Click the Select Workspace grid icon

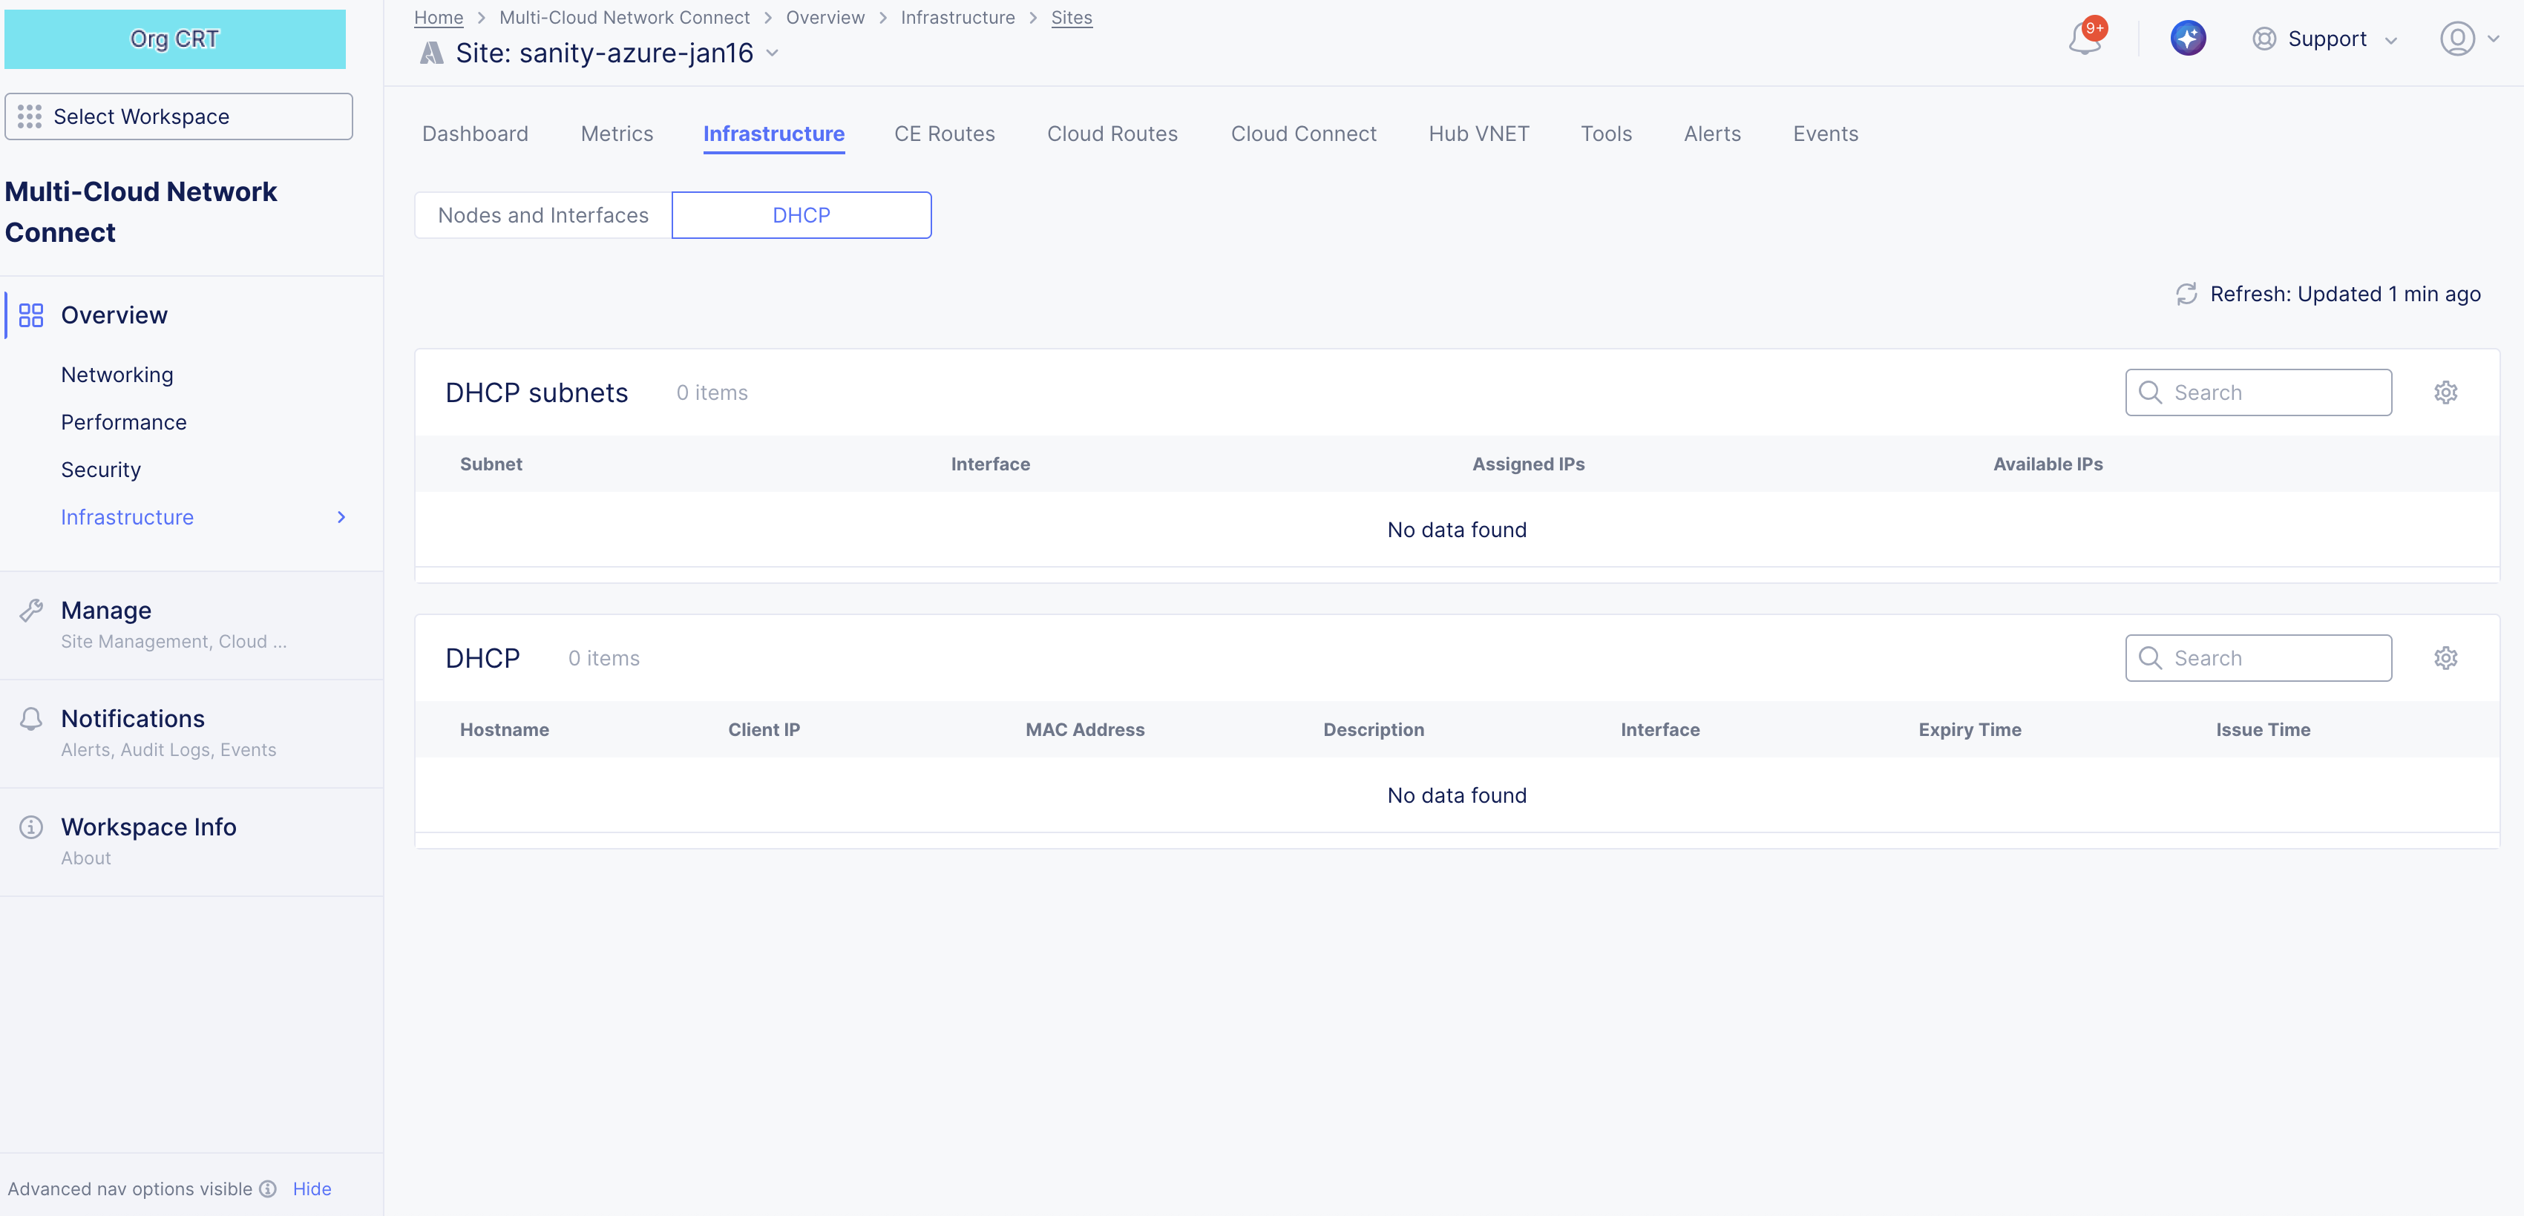[x=30, y=116]
